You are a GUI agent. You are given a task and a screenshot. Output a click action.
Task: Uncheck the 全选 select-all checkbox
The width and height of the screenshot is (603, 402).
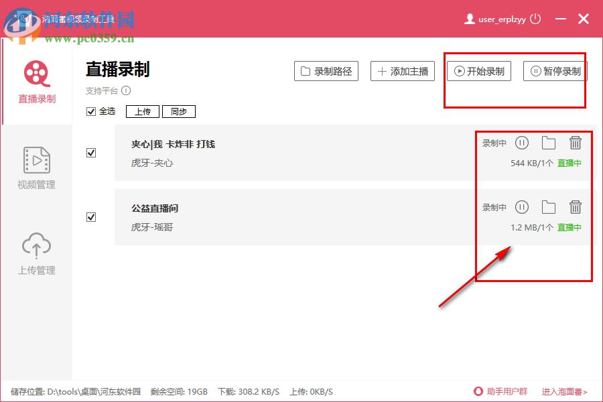[91, 111]
